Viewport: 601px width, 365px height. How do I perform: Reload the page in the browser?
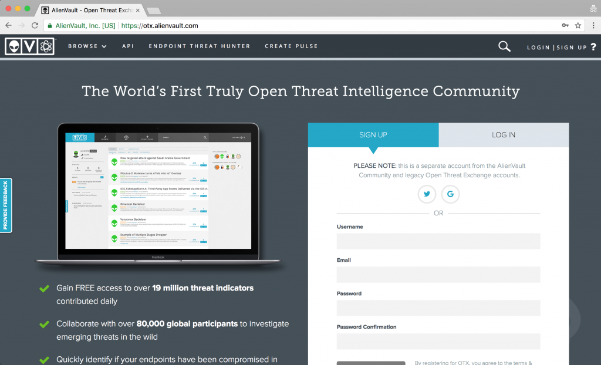coord(35,26)
